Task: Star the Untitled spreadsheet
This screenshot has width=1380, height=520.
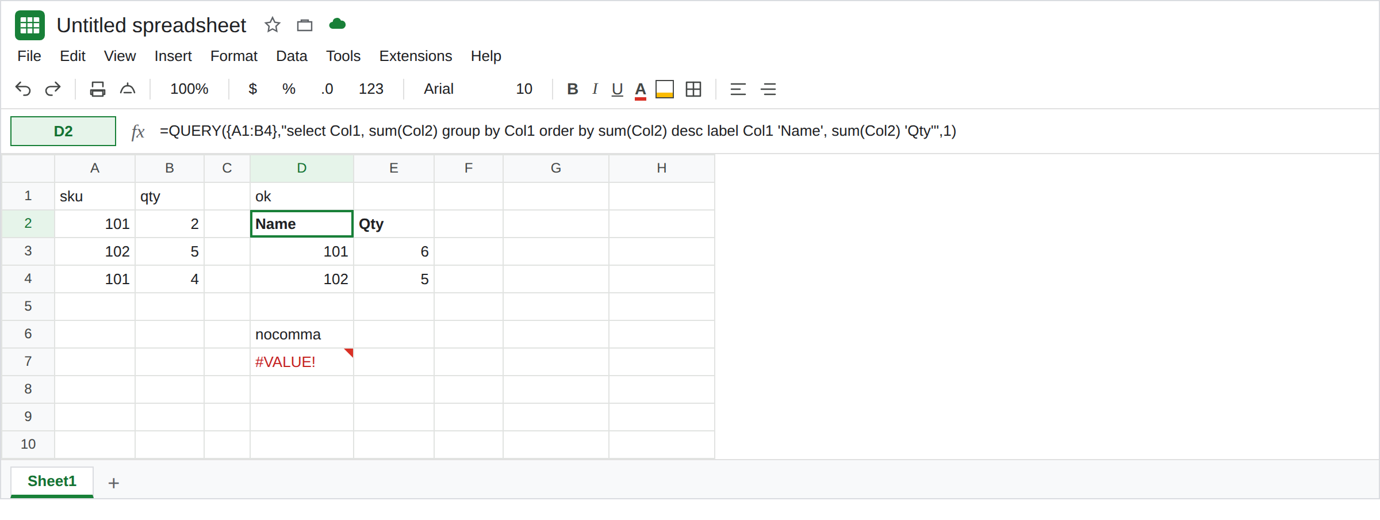Action: coord(273,25)
